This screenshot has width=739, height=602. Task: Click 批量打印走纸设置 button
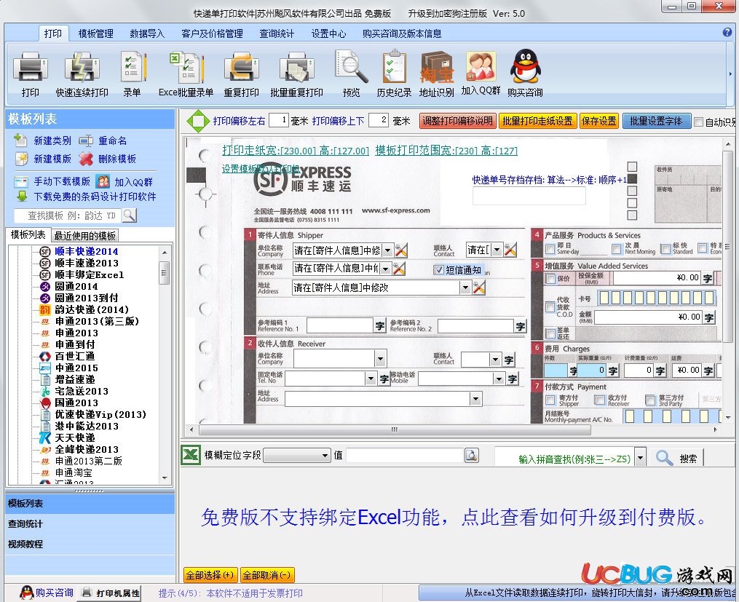point(537,121)
